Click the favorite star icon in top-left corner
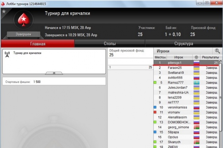The image size is (223, 148). (x=4, y=11)
